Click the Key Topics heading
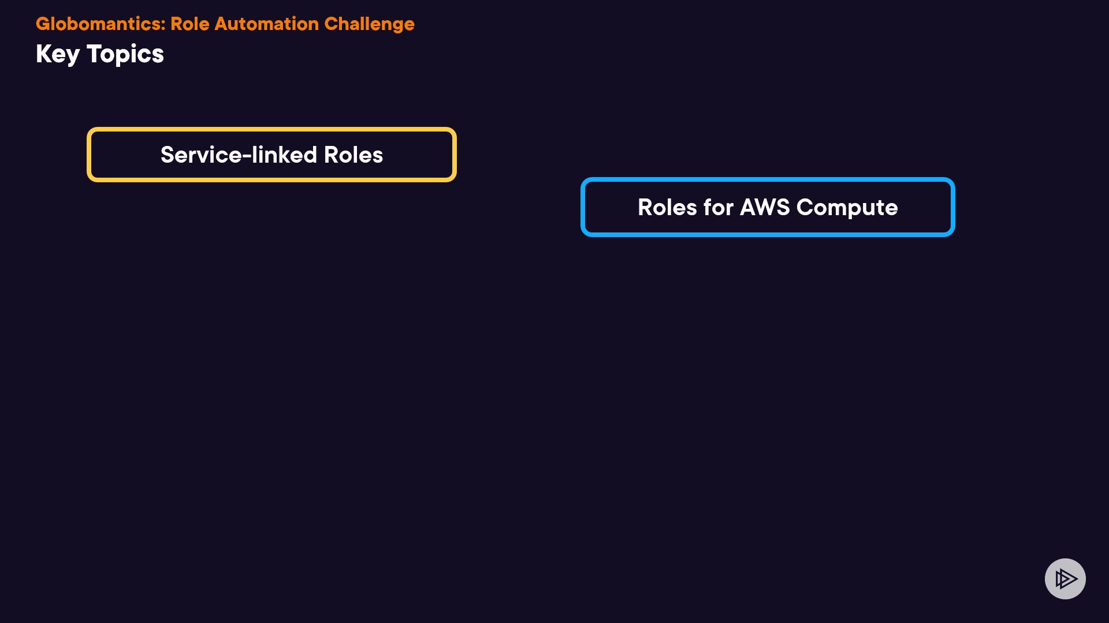1109x623 pixels. pyautogui.click(x=100, y=54)
